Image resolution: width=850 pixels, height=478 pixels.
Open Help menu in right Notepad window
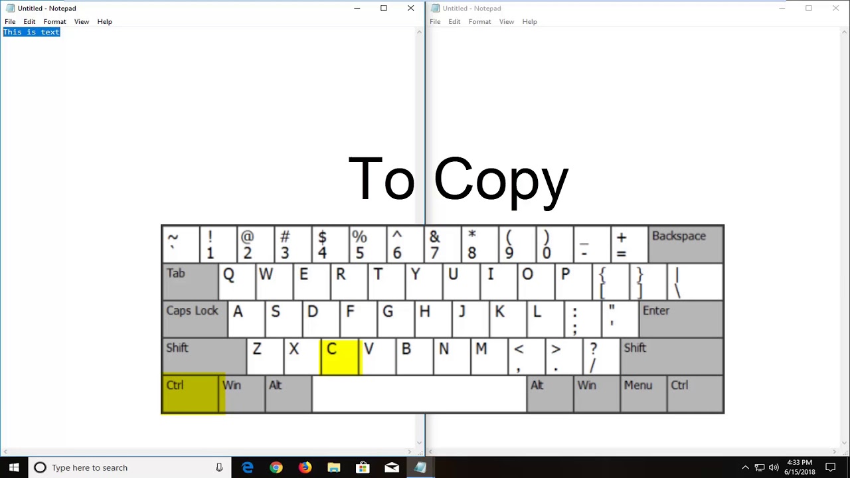[x=529, y=21]
